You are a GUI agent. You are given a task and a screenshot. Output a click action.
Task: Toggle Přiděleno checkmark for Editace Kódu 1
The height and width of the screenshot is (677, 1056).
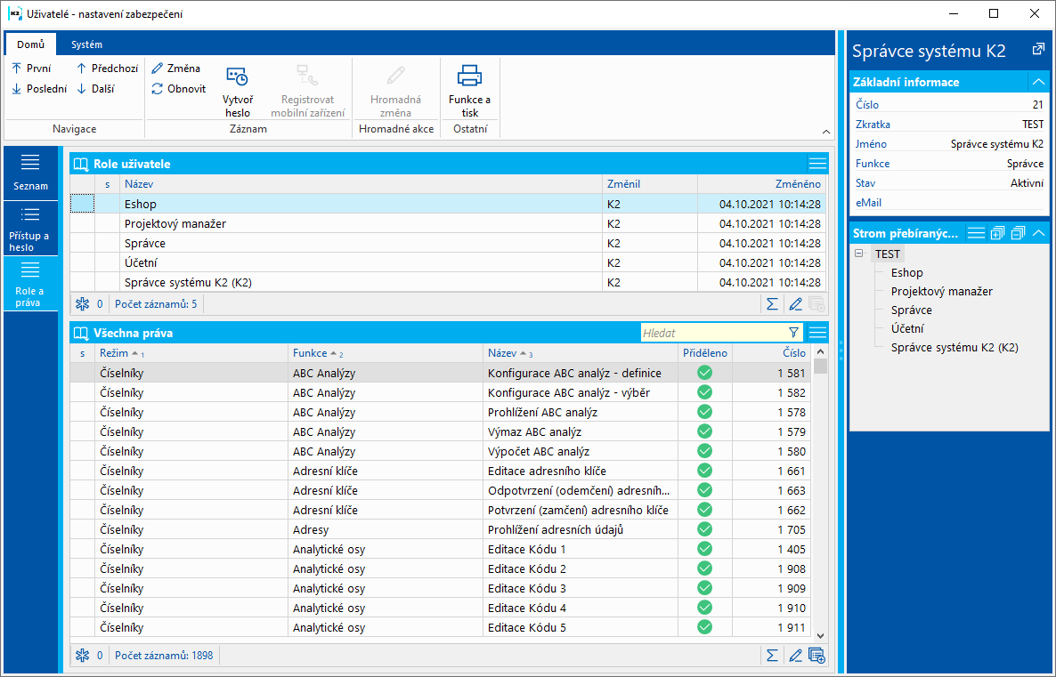pyautogui.click(x=704, y=549)
